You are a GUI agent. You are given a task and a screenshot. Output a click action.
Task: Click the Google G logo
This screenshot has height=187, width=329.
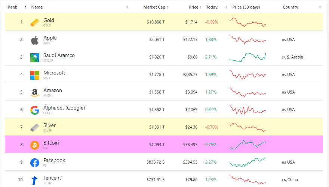(x=34, y=110)
